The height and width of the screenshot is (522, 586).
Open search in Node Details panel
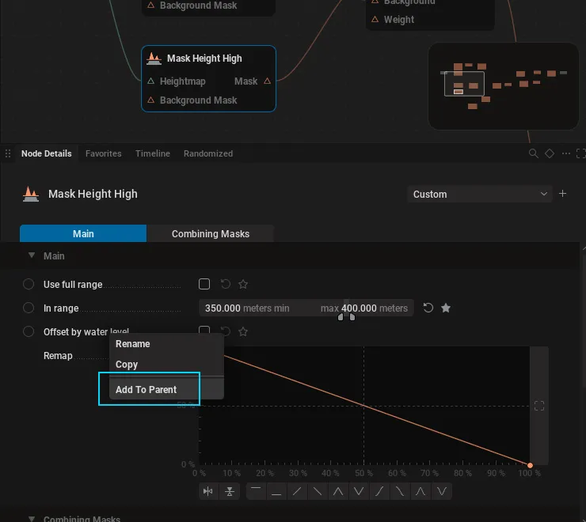coord(533,153)
